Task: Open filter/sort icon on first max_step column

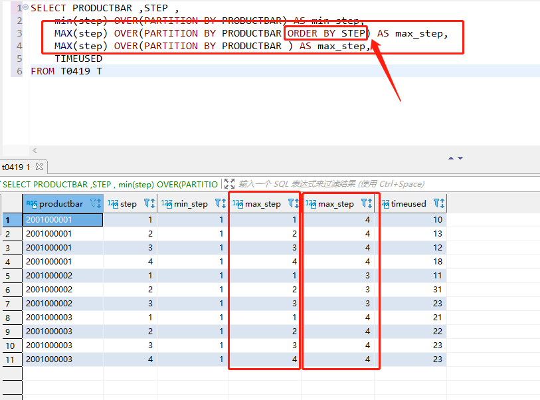Action: (293, 203)
